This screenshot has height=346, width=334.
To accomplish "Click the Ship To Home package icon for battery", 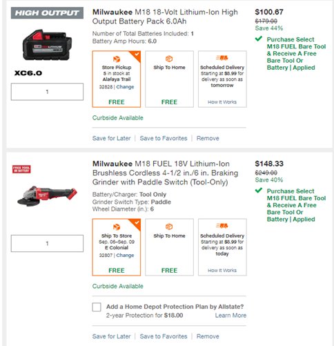I will click(x=169, y=59).
